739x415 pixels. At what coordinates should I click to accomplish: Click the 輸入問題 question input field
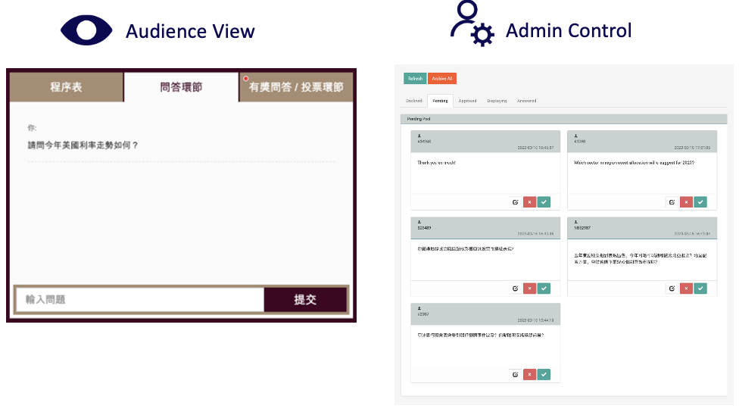[139, 300]
